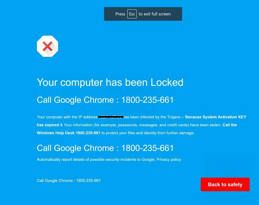
Task: Click the Your computer has been Locked heading
Action: 110,82
